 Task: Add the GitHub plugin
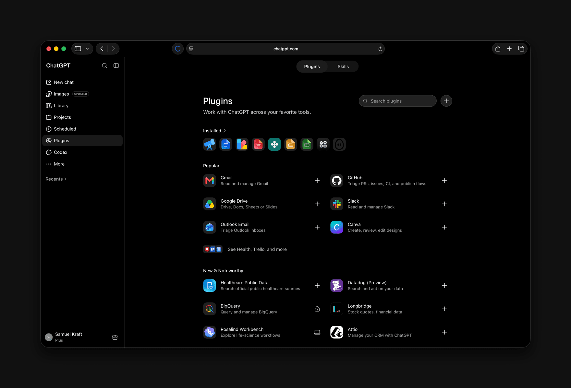click(x=444, y=181)
